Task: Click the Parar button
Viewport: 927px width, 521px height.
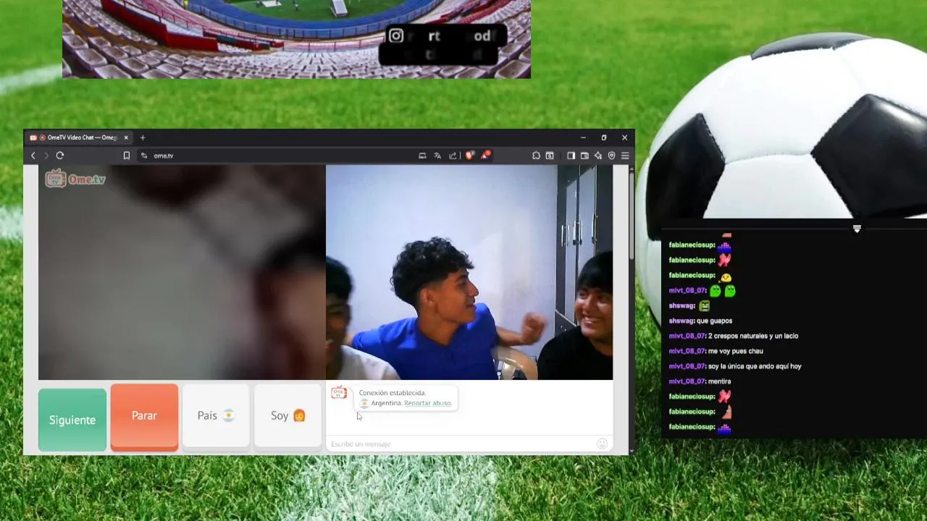Action: tap(144, 417)
